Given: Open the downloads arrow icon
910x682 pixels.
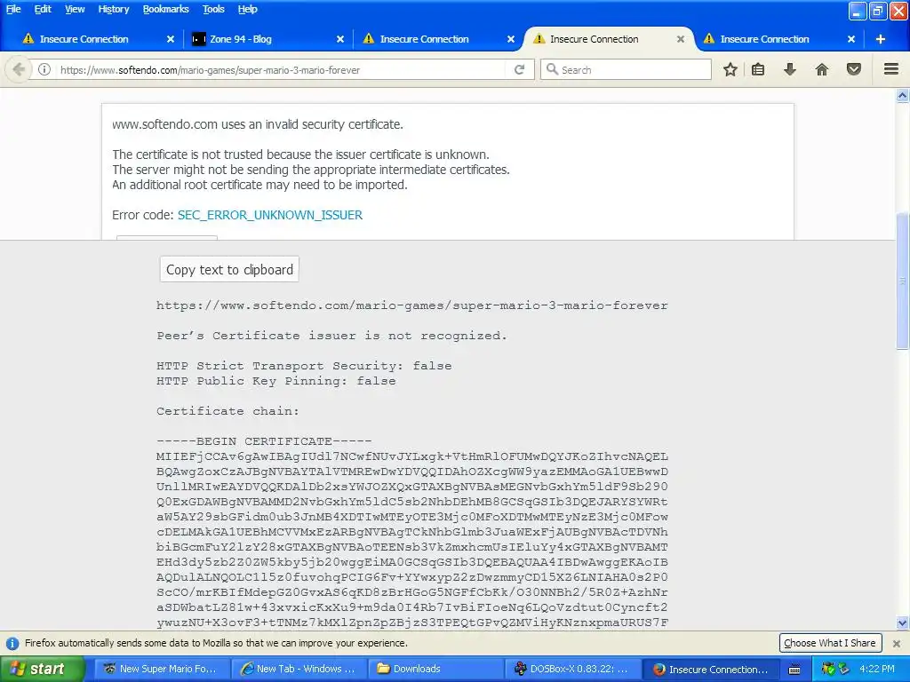Looking at the screenshot, I should [790, 69].
